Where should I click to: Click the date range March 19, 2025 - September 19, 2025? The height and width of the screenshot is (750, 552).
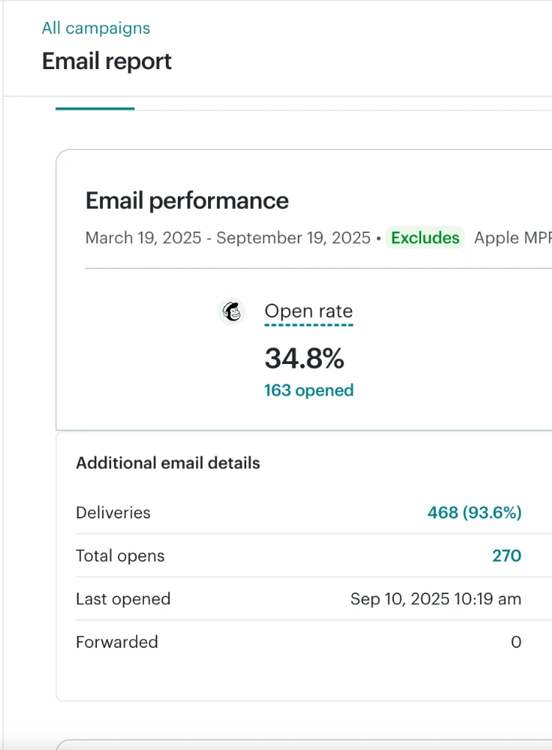point(228,238)
